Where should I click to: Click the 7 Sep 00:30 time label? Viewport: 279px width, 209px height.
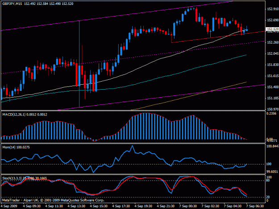(188, 206)
